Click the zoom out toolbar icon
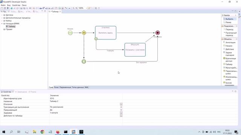 pos(73,8)
